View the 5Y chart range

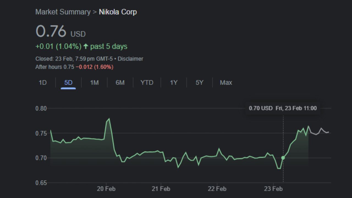[x=199, y=82]
